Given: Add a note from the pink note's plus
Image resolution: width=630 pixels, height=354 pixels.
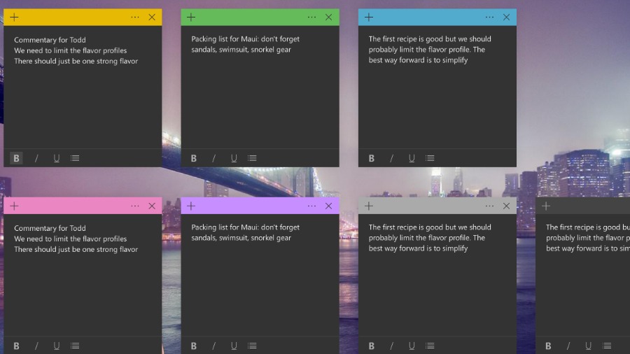Looking at the screenshot, I should [x=14, y=206].
